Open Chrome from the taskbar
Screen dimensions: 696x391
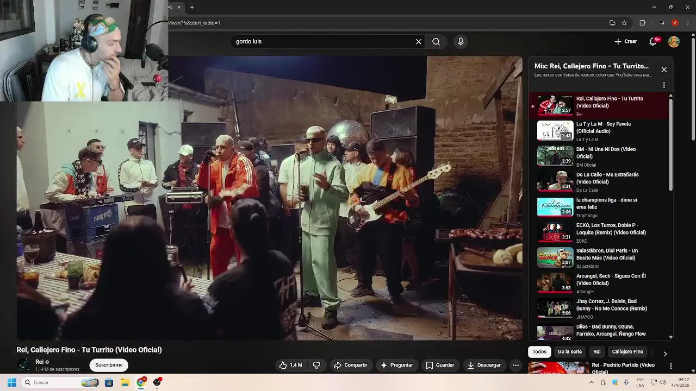tap(141, 382)
